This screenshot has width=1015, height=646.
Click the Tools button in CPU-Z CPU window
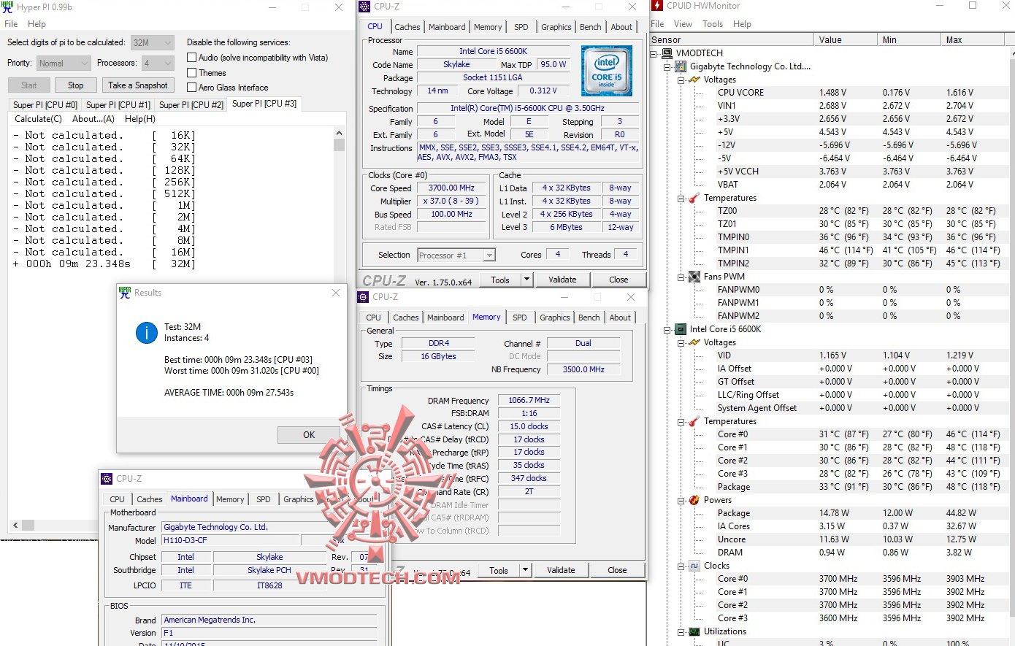coord(500,280)
